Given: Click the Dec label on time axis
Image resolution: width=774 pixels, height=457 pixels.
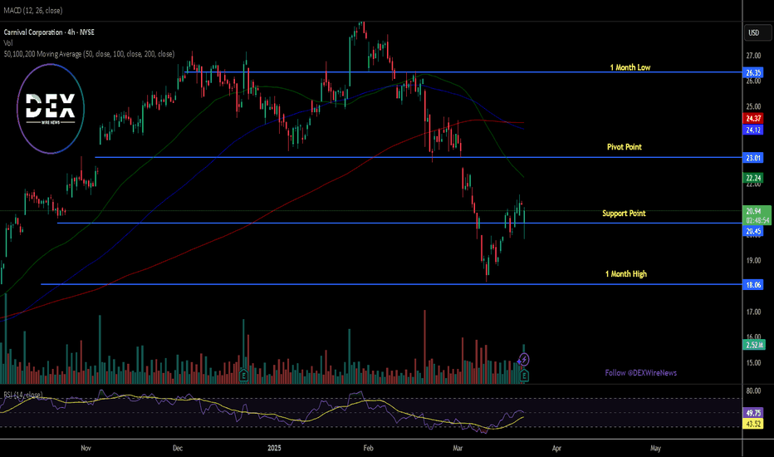Looking at the screenshot, I should (178, 448).
